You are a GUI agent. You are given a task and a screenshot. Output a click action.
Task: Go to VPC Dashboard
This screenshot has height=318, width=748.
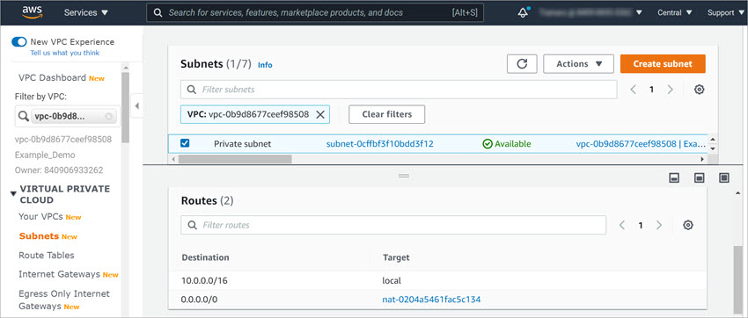click(53, 77)
